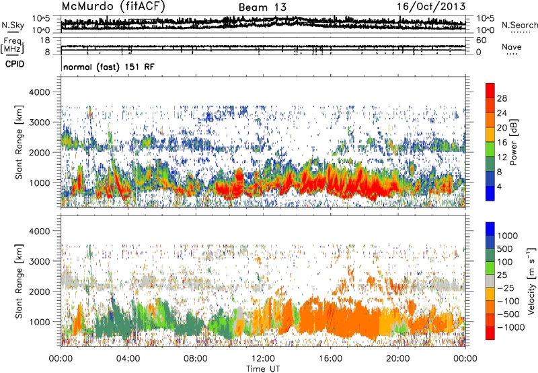Click the 'Nave' legend label
Screen dimensions: 538x373
pyautogui.click(x=512, y=46)
